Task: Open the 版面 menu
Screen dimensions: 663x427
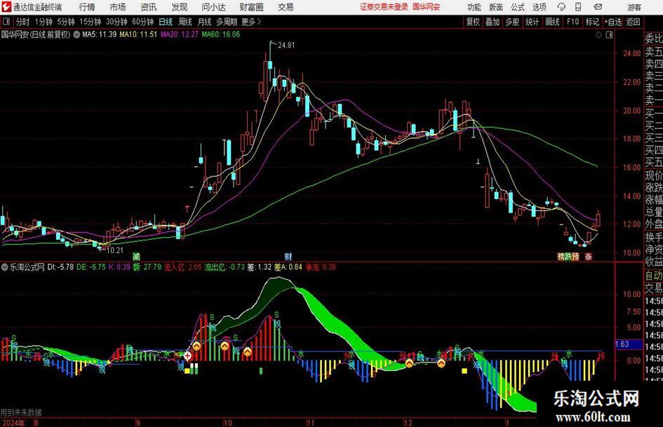Action: pos(495,7)
